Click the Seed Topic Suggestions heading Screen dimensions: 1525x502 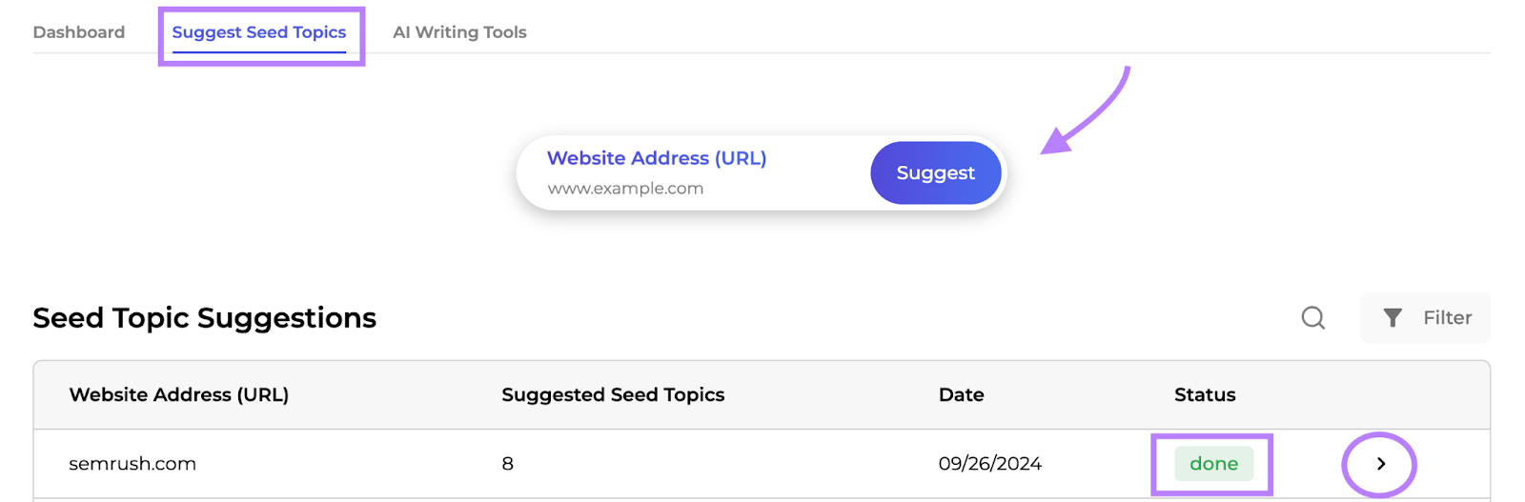(x=204, y=317)
